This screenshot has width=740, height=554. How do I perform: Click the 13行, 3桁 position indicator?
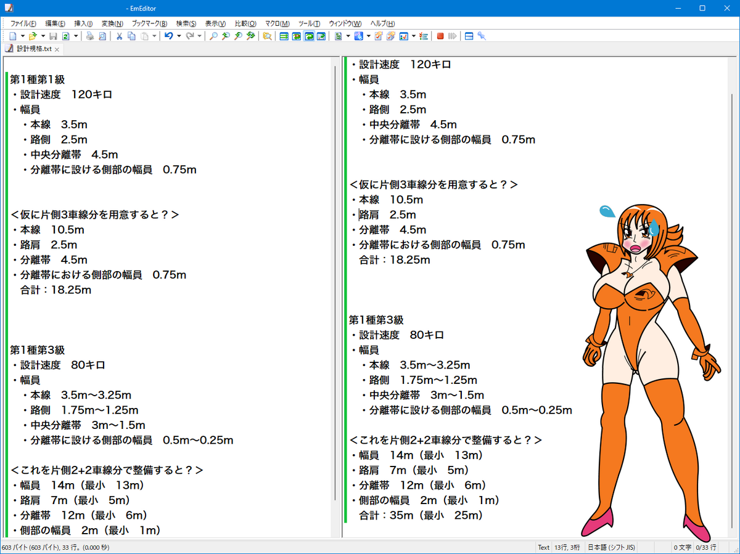[568, 547]
